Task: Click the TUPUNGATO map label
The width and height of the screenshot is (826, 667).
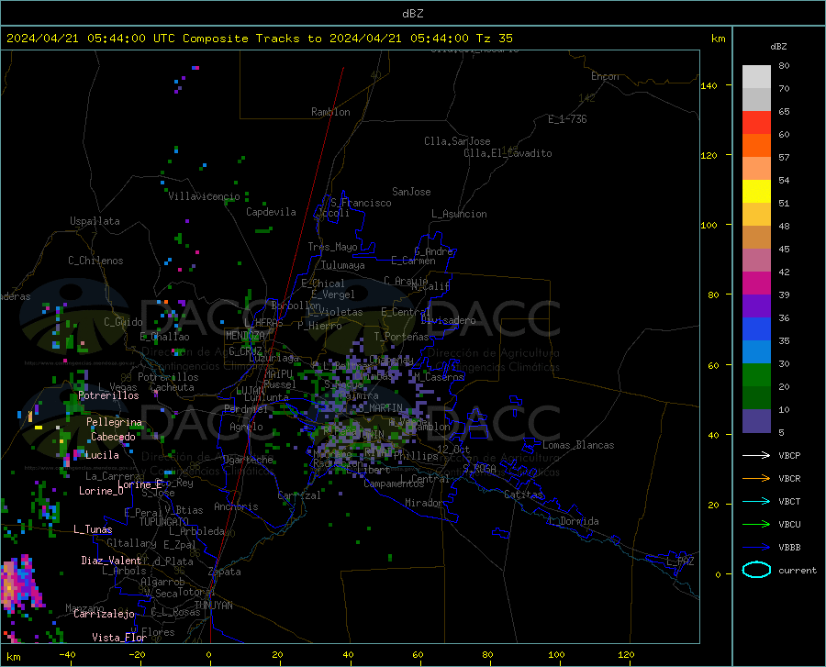Action: (164, 522)
